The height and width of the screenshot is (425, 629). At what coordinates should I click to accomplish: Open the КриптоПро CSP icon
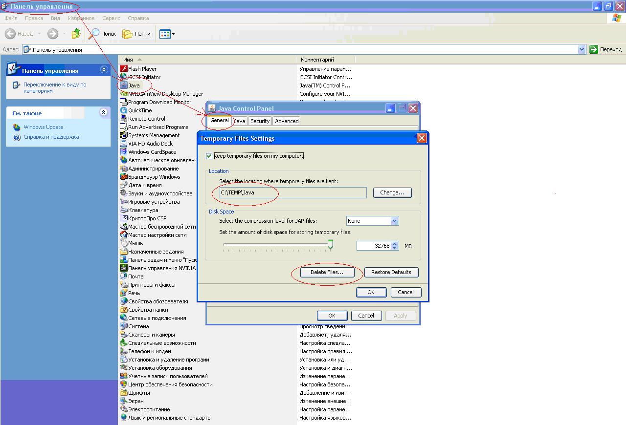[124, 218]
